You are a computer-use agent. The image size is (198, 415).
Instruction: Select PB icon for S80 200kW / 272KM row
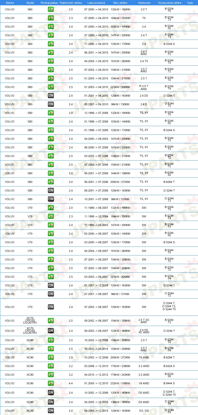pyautogui.click(x=51, y=182)
